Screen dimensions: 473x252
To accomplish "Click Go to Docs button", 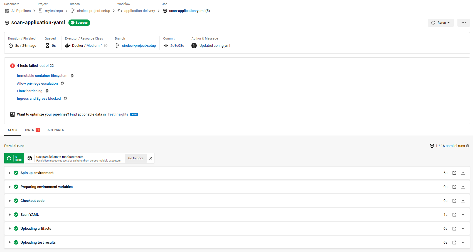I will 136,158.
